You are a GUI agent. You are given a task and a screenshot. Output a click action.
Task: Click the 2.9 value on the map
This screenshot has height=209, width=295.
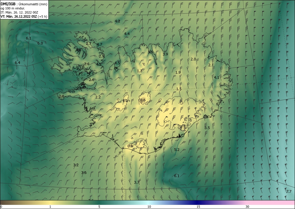click(101, 56)
